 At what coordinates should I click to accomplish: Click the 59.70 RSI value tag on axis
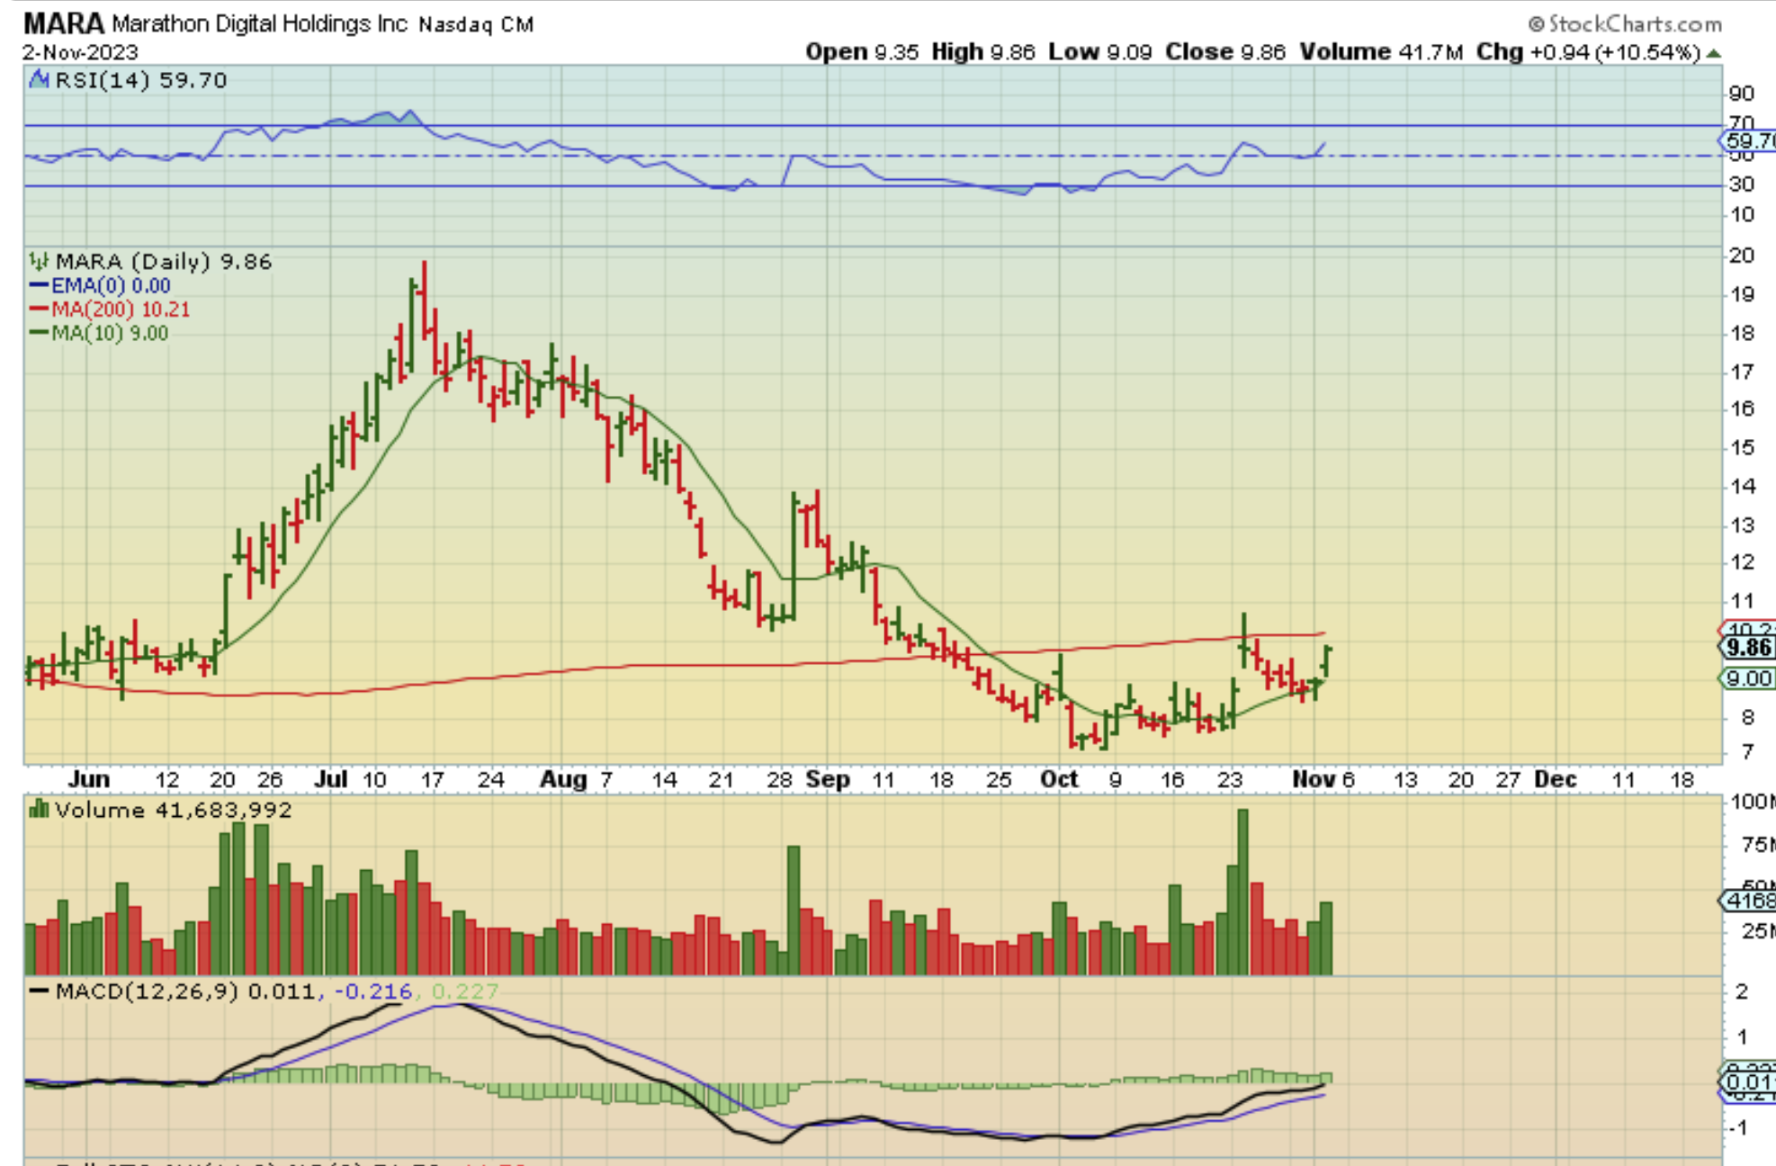click(1749, 140)
